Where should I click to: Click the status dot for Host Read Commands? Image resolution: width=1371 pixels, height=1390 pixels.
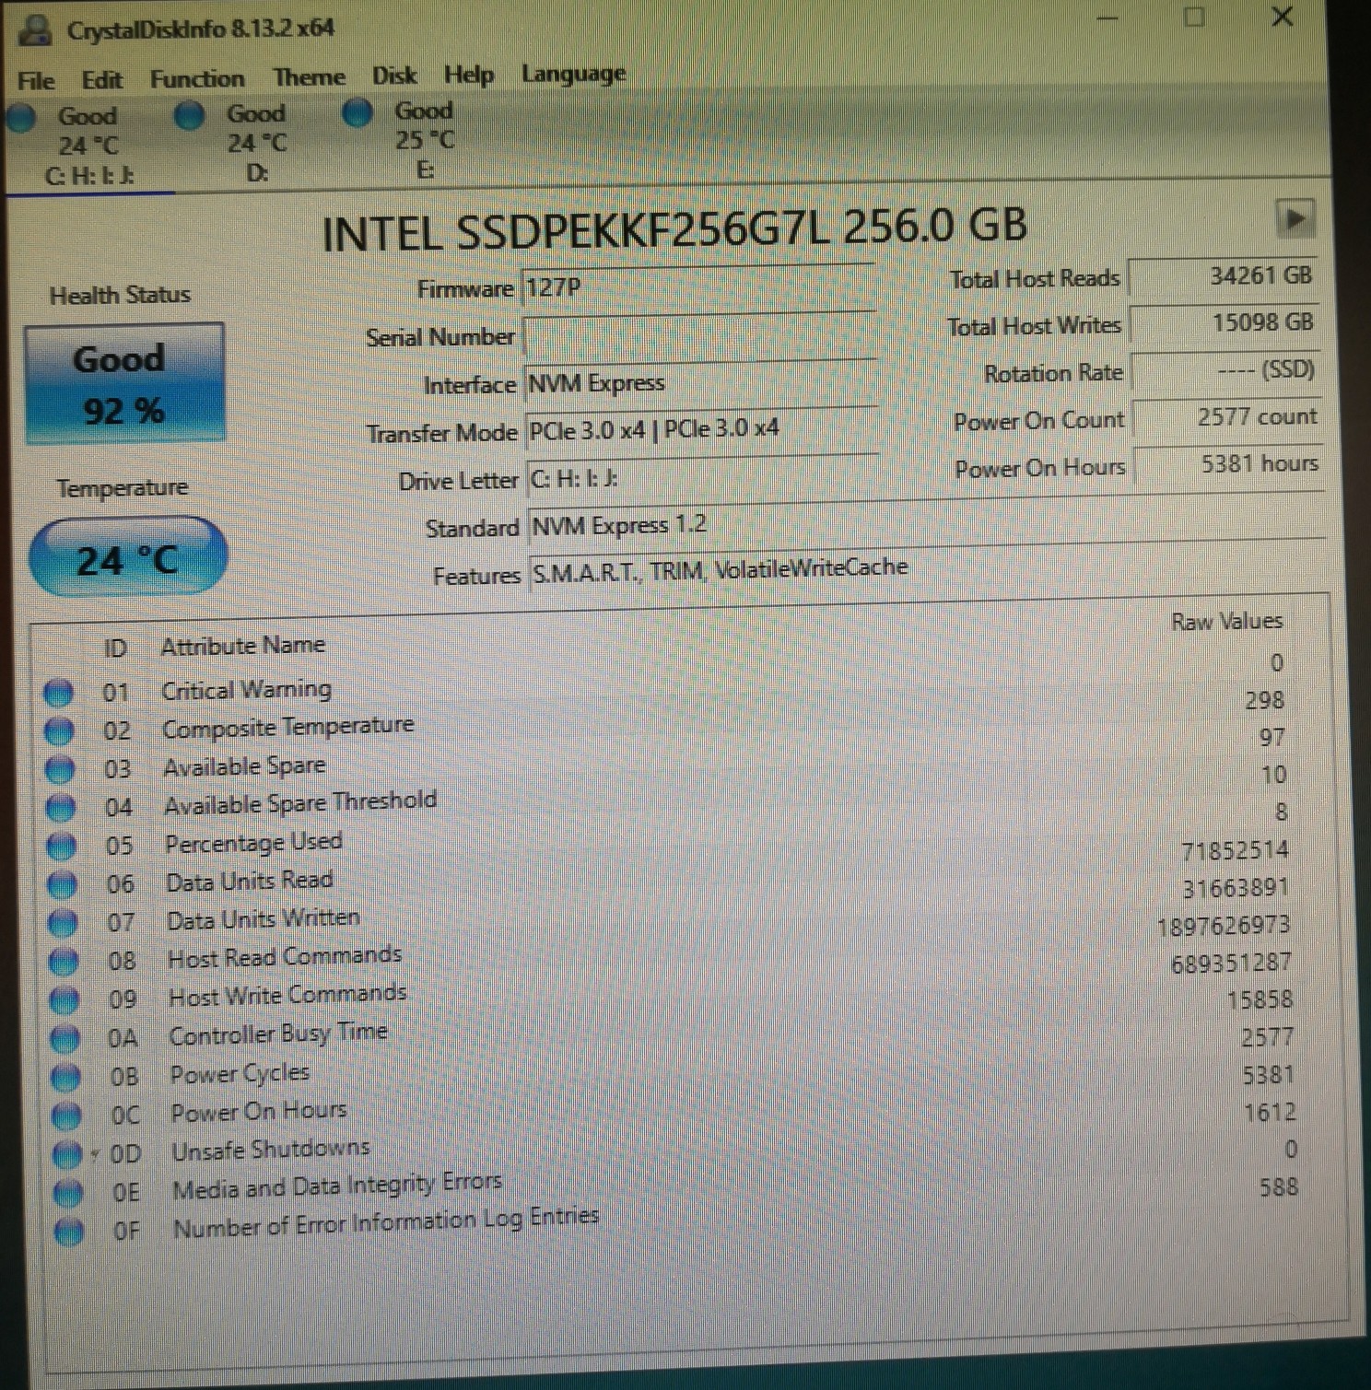64,962
